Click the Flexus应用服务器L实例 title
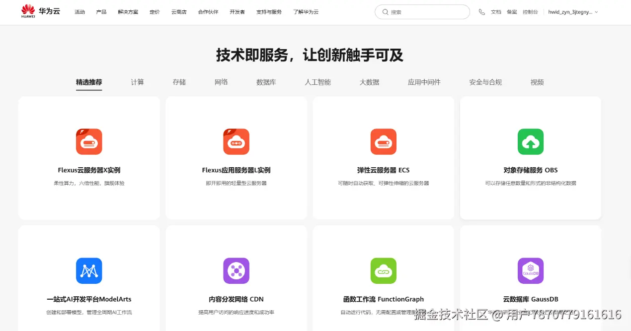 tap(236, 170)
